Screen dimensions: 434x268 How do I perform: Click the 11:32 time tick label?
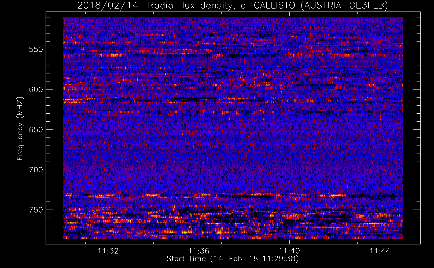tap(108, 251)
